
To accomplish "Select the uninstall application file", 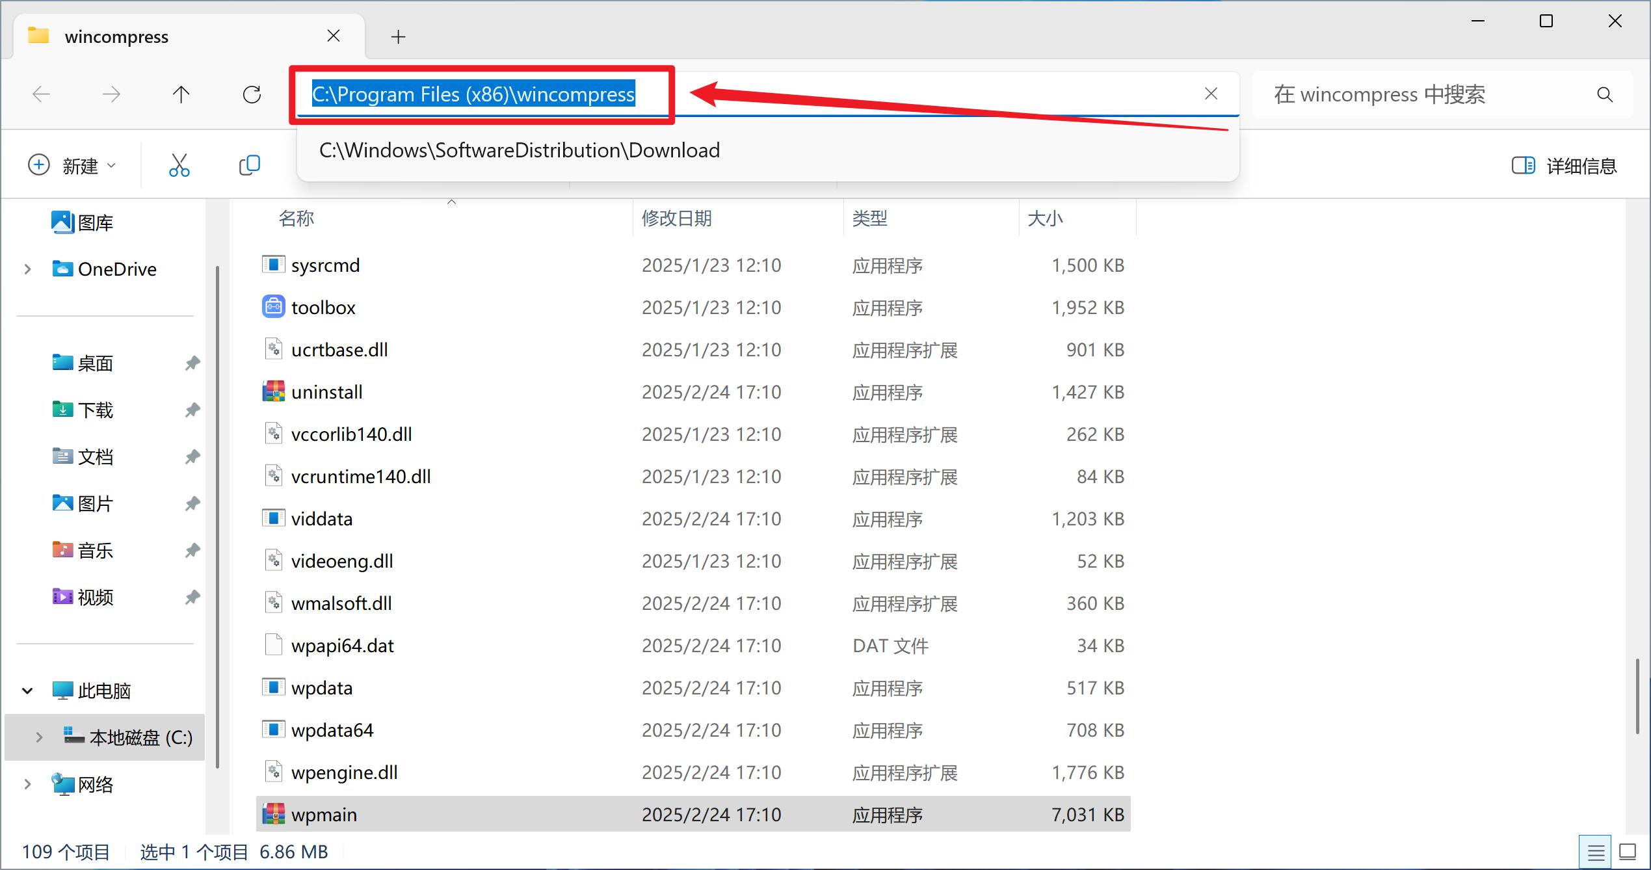I will tap(326, 392).
